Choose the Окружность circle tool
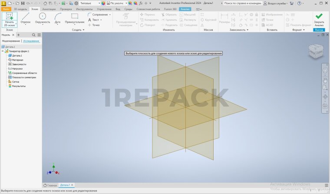 [42, 18]
